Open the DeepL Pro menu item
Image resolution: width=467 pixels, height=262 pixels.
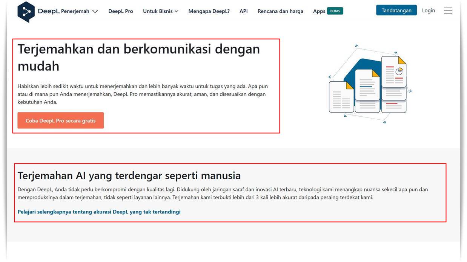pyautogui.click(x=121, y=11)
